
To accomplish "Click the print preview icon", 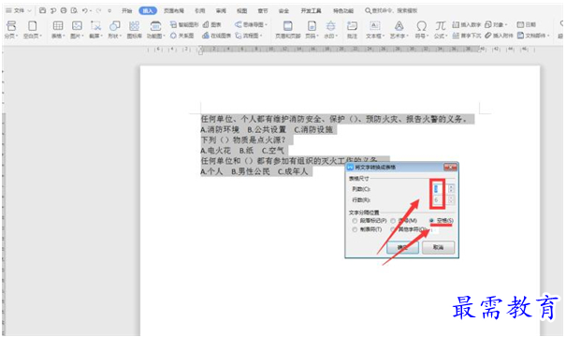I will click(74, 10).
